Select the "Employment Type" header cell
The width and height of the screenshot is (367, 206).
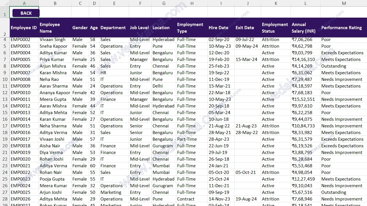(192, 28)
